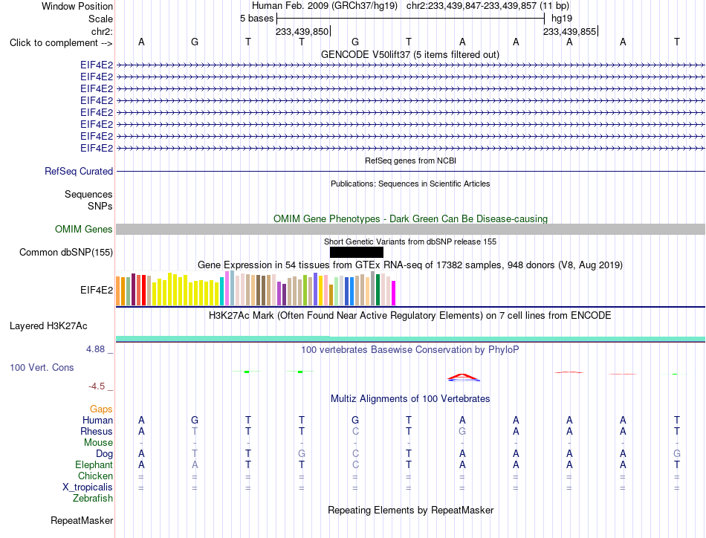
Task: Click the -4.5 lower scale value
Action: [97, 386]
